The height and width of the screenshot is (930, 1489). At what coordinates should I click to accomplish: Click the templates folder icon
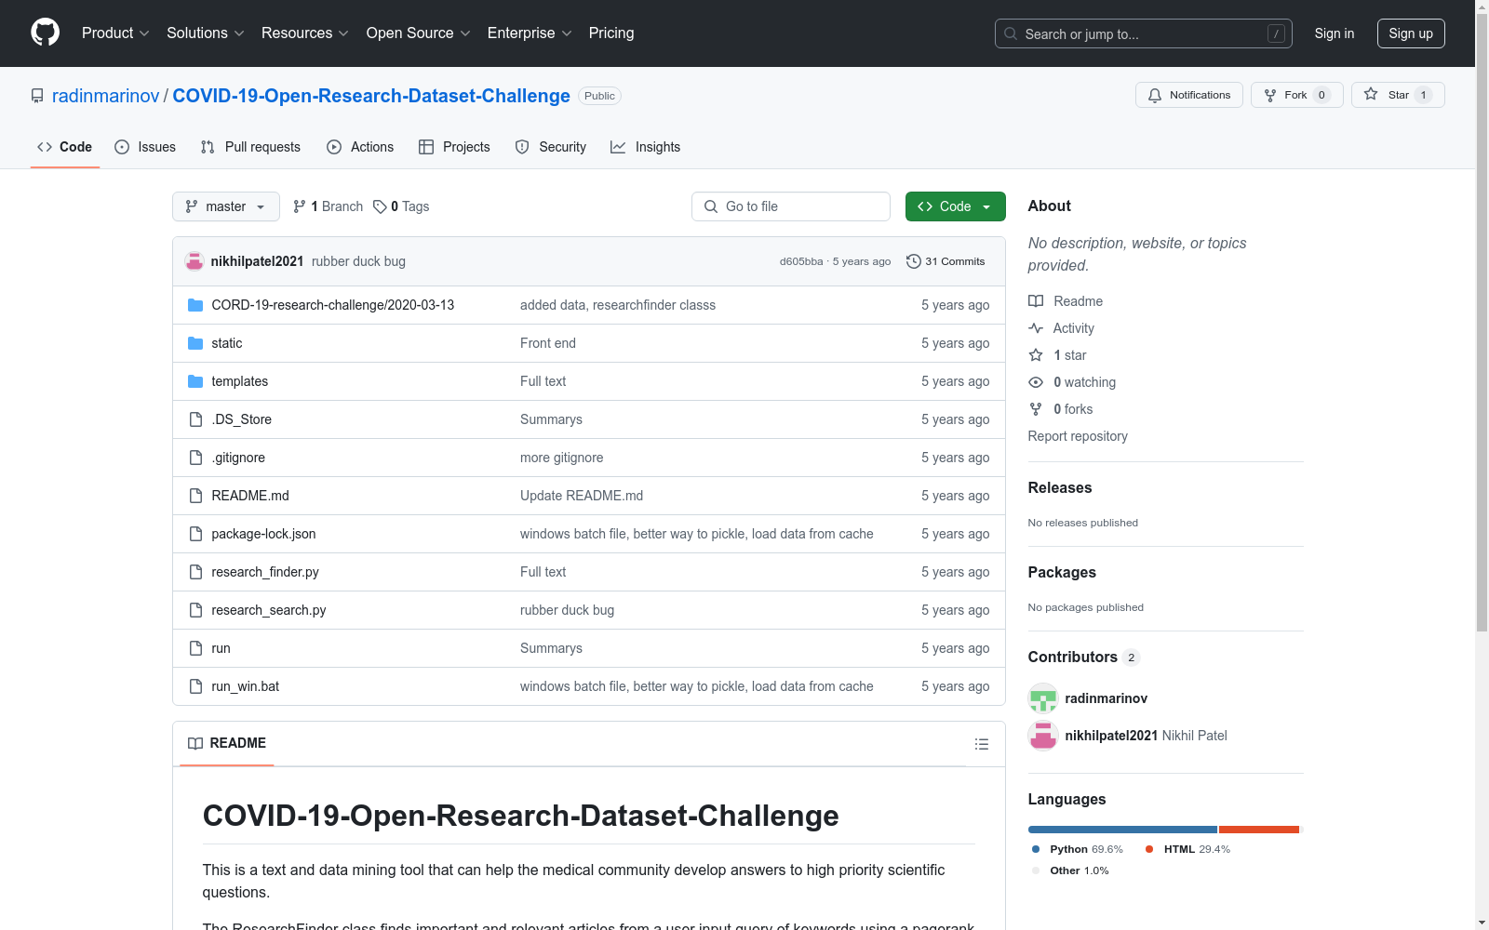[195, 381]
